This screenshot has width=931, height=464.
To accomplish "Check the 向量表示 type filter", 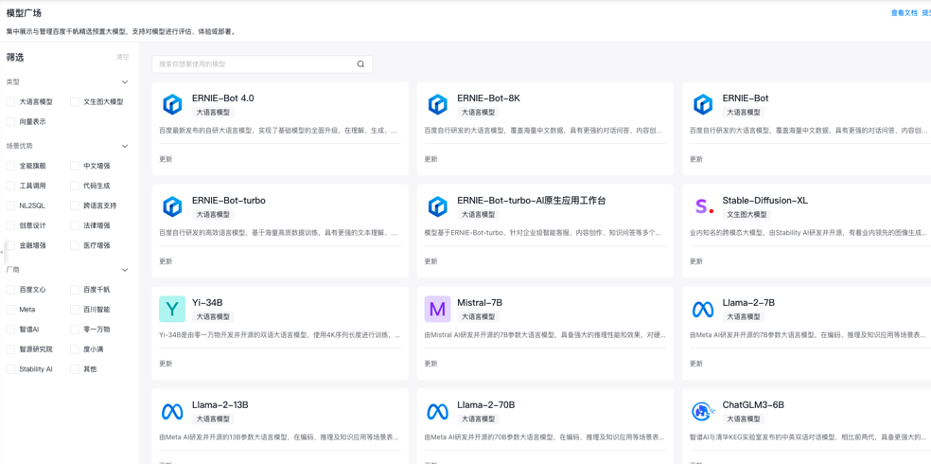I will (x=10, y=121).
